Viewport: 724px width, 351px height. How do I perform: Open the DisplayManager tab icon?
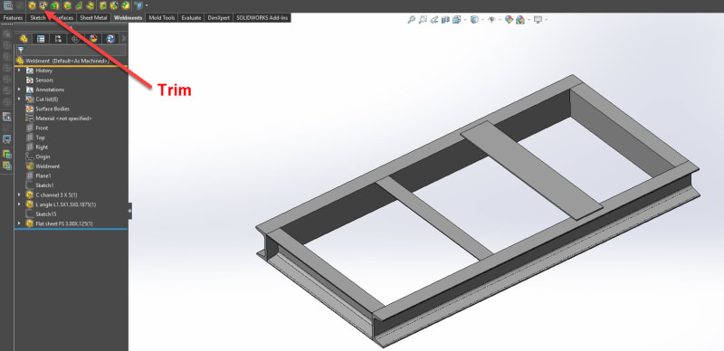pos(93,39)
